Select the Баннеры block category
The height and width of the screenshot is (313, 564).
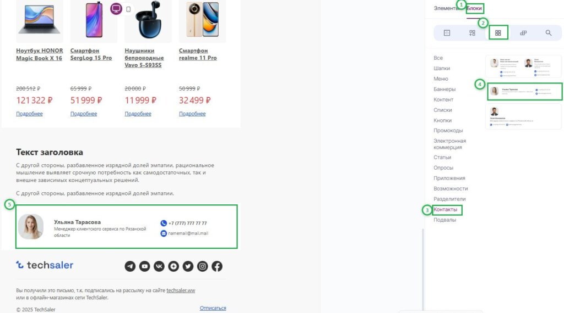click(x=444, y=89)
